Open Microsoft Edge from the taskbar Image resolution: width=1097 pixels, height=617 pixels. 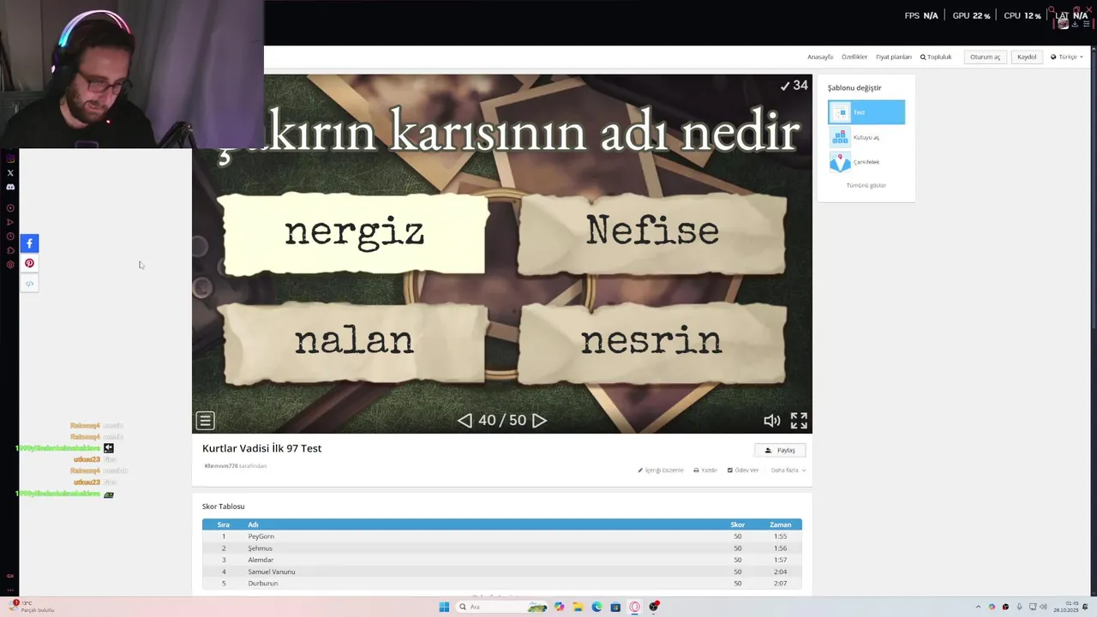(x=596, y=607)
